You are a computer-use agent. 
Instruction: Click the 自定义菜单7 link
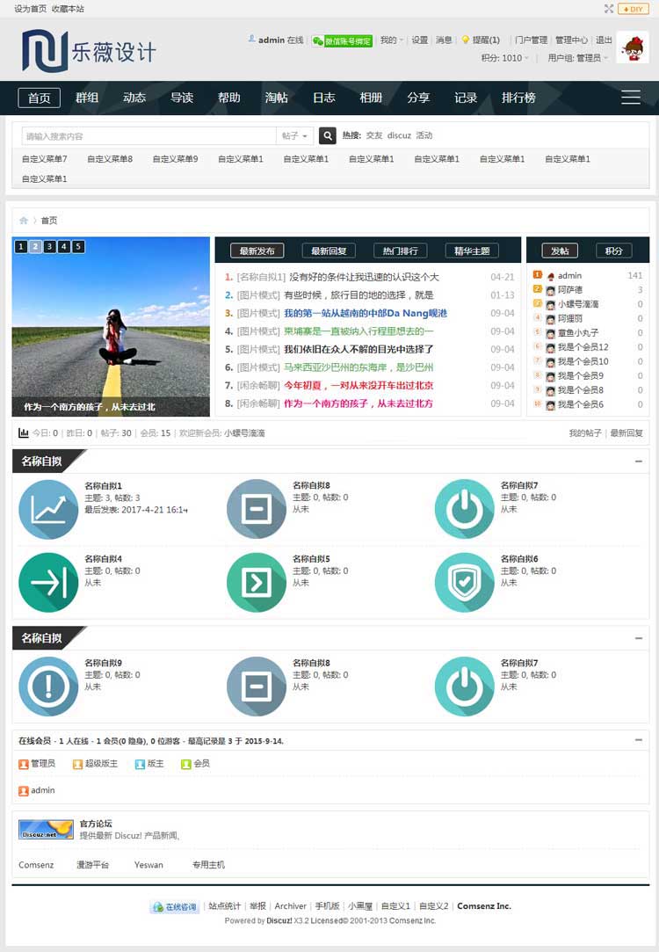(x=44, y=159)
